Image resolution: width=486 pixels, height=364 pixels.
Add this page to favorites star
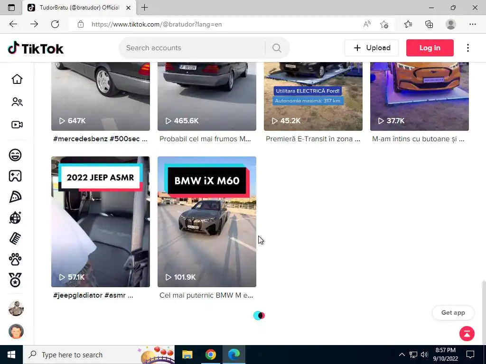[384, 24]
